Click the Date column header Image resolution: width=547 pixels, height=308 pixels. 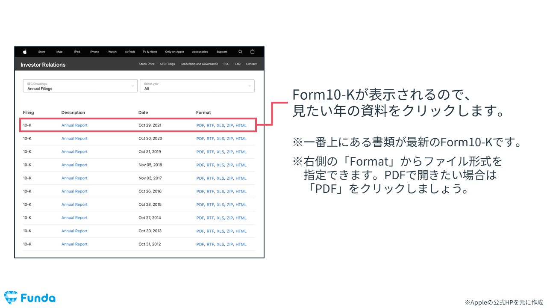coord(143,113)
